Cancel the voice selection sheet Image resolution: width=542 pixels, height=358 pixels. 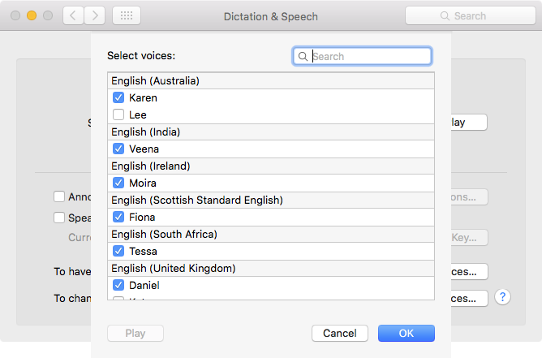click(x=340, y=333)
